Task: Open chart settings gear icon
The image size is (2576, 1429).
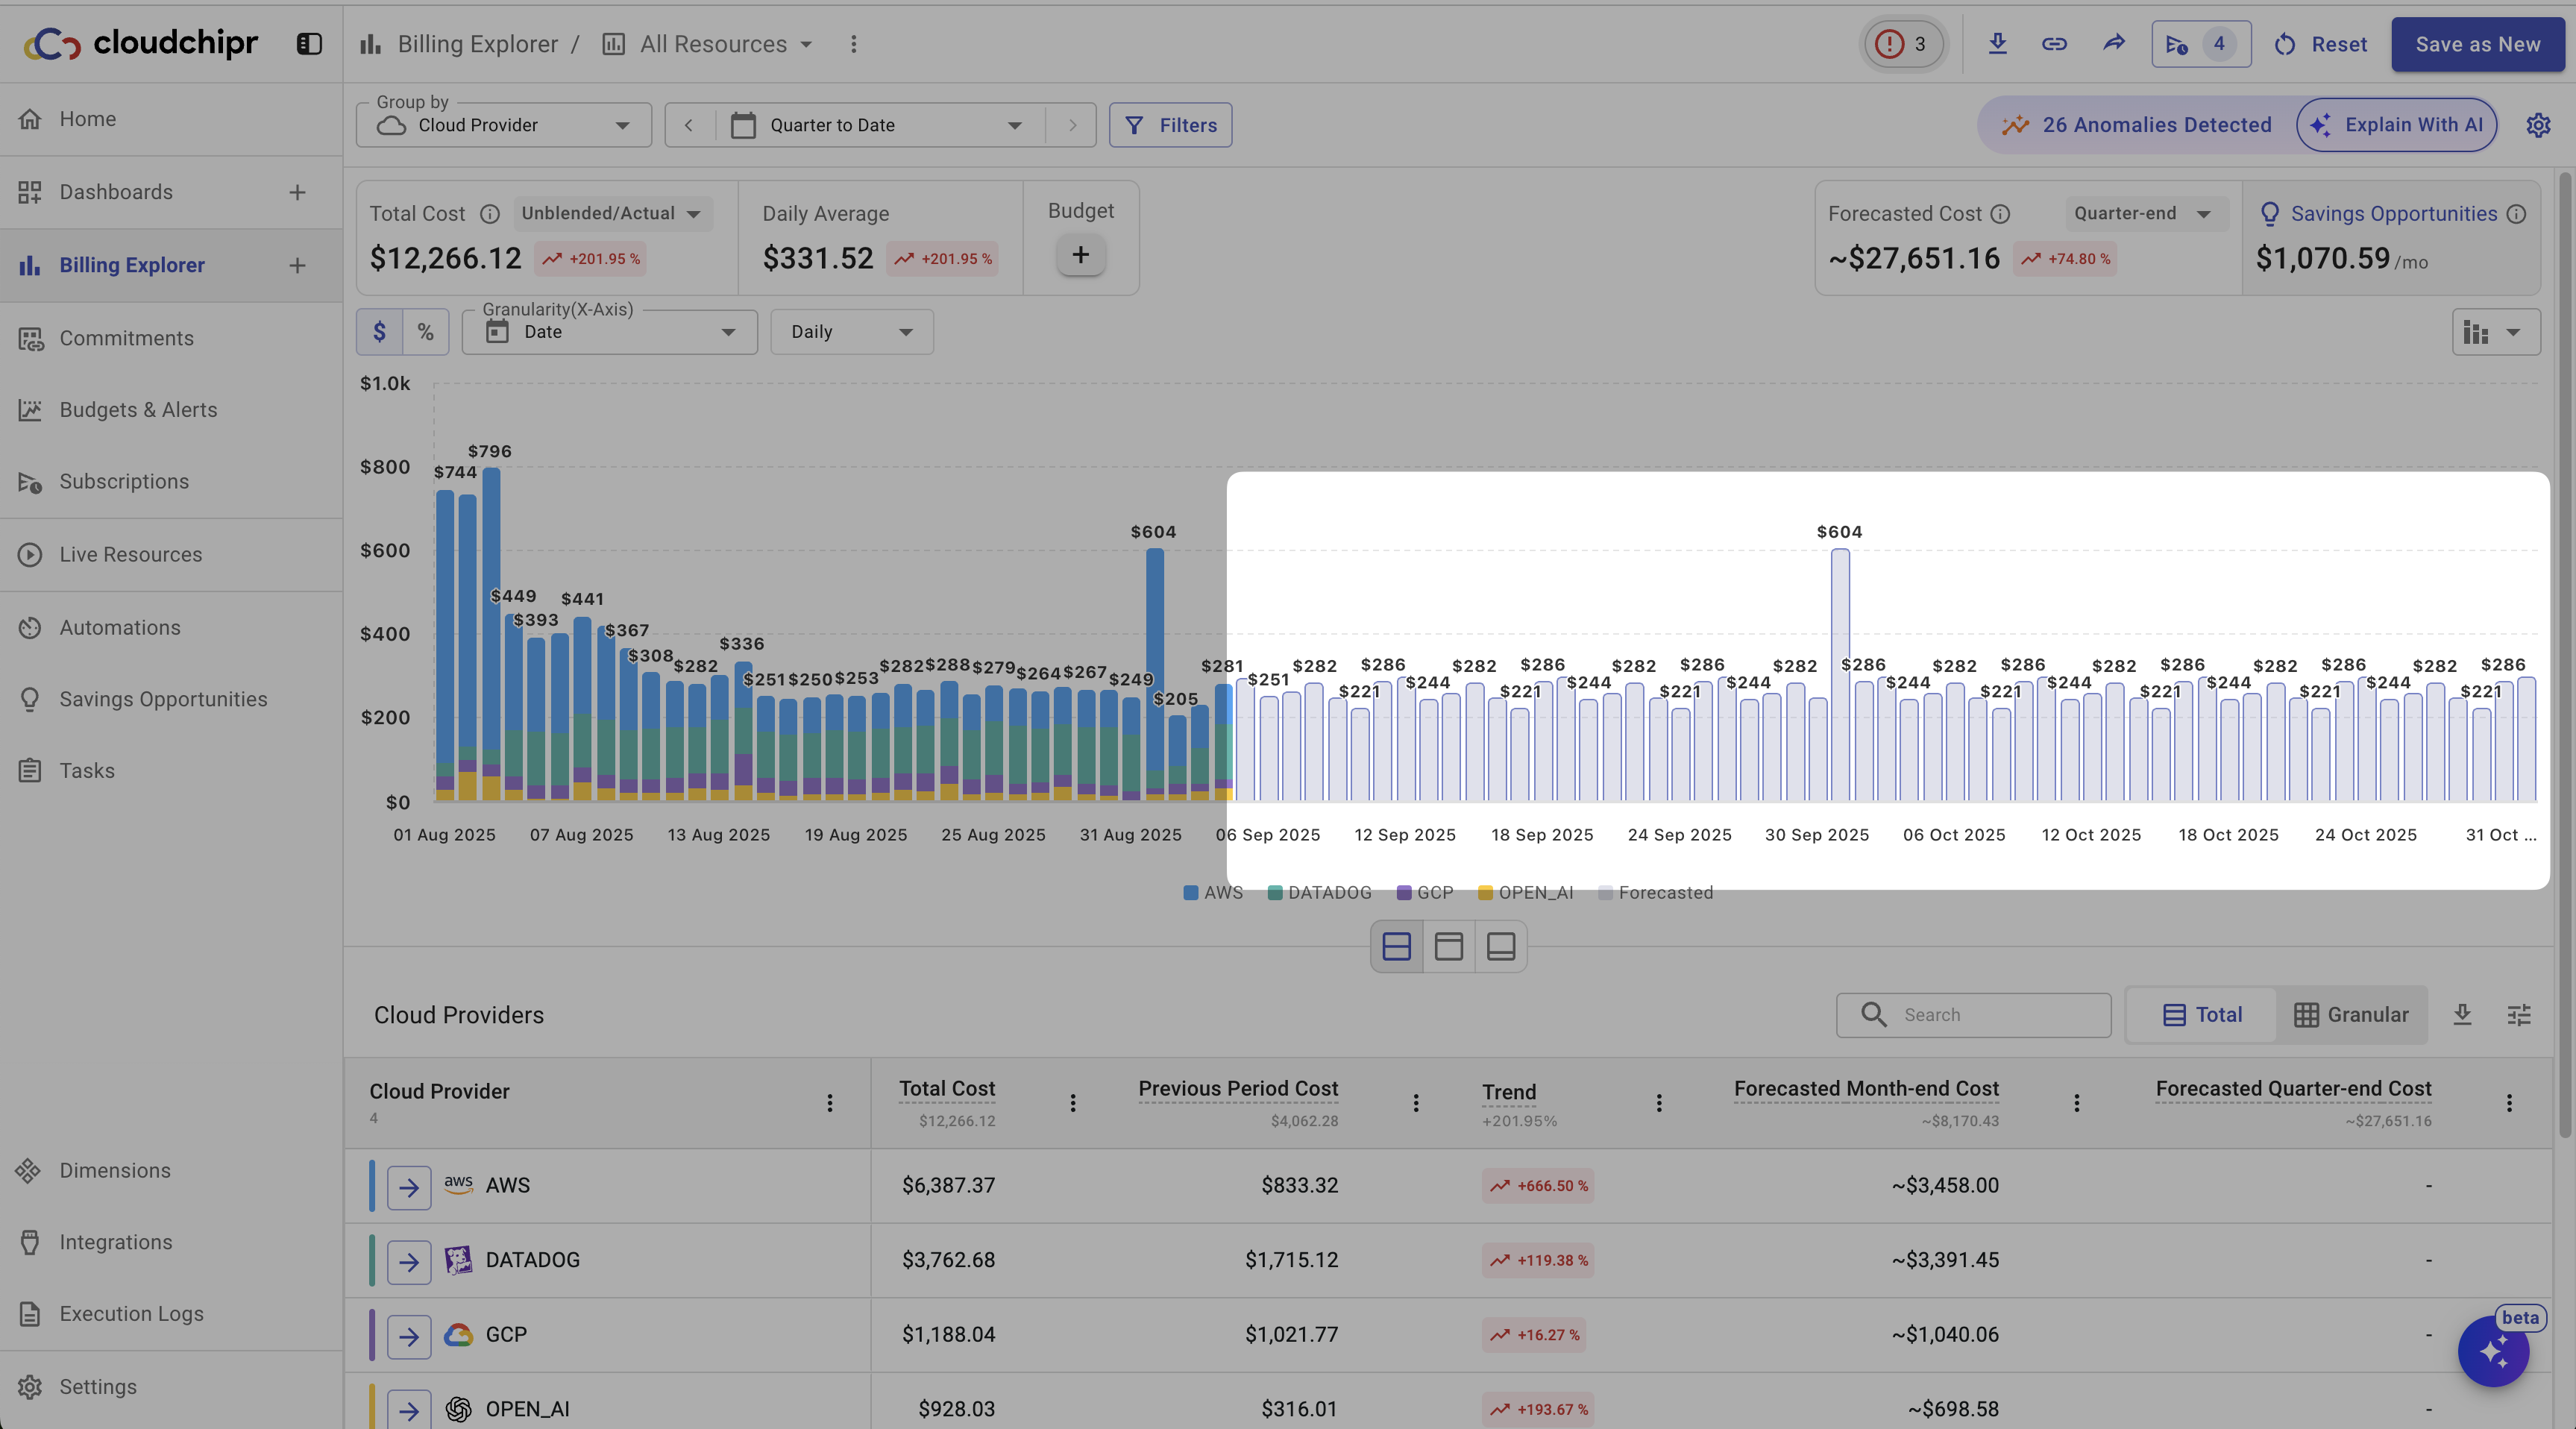Action: [2538, 125]
